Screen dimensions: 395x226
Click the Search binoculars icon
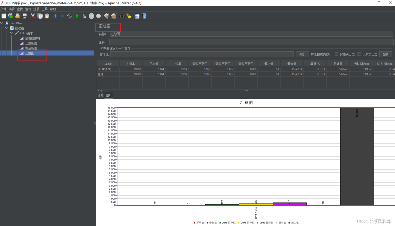pyautogui.click(x=122, y=16)
